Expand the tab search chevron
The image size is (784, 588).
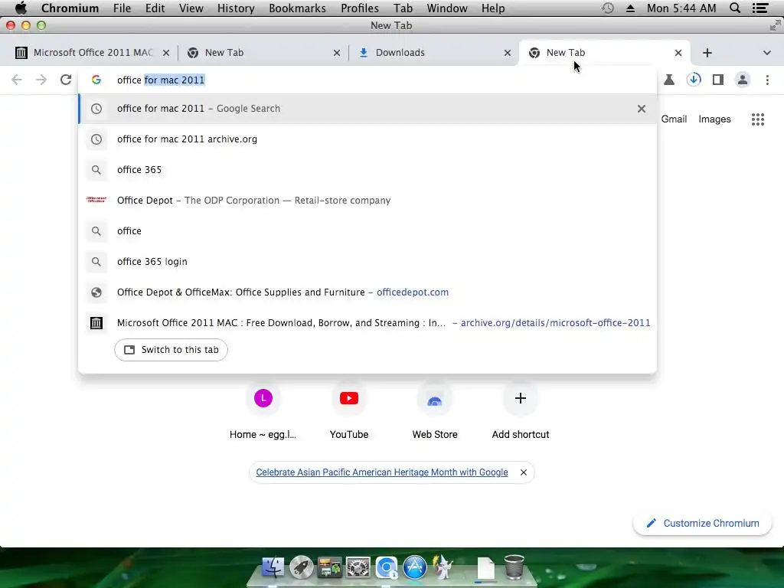click(x=767, y=53)
